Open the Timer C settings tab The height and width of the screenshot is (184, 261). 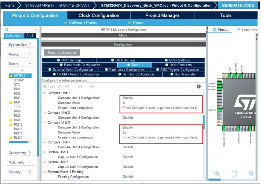135,65
